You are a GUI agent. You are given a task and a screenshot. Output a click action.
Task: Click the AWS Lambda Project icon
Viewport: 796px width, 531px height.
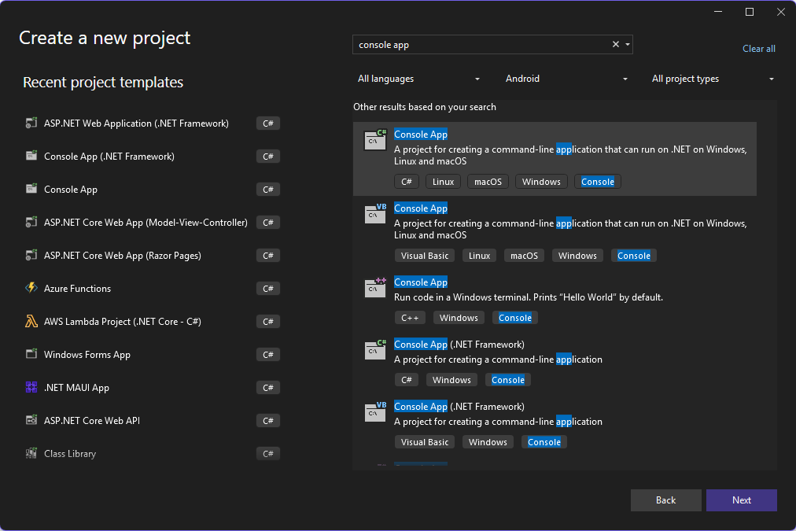click(31, 321)
